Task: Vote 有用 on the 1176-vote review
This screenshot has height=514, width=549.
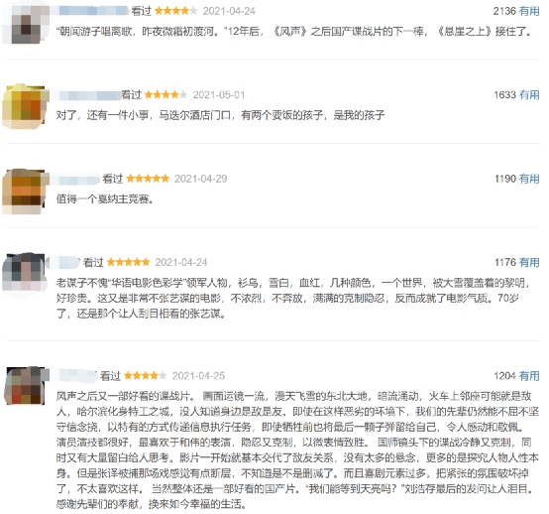Action: click(529, 262)
